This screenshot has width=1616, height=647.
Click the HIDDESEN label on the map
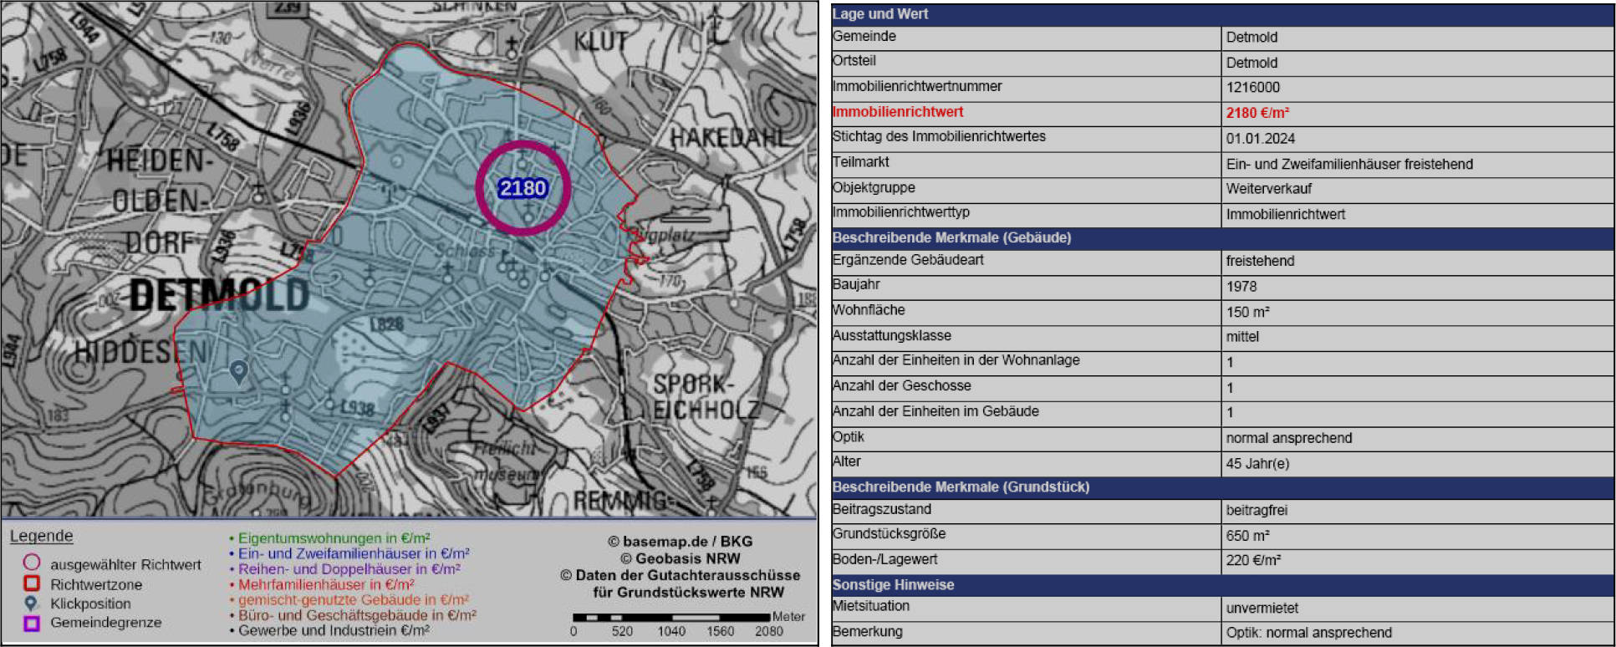[x=142, y=352]
